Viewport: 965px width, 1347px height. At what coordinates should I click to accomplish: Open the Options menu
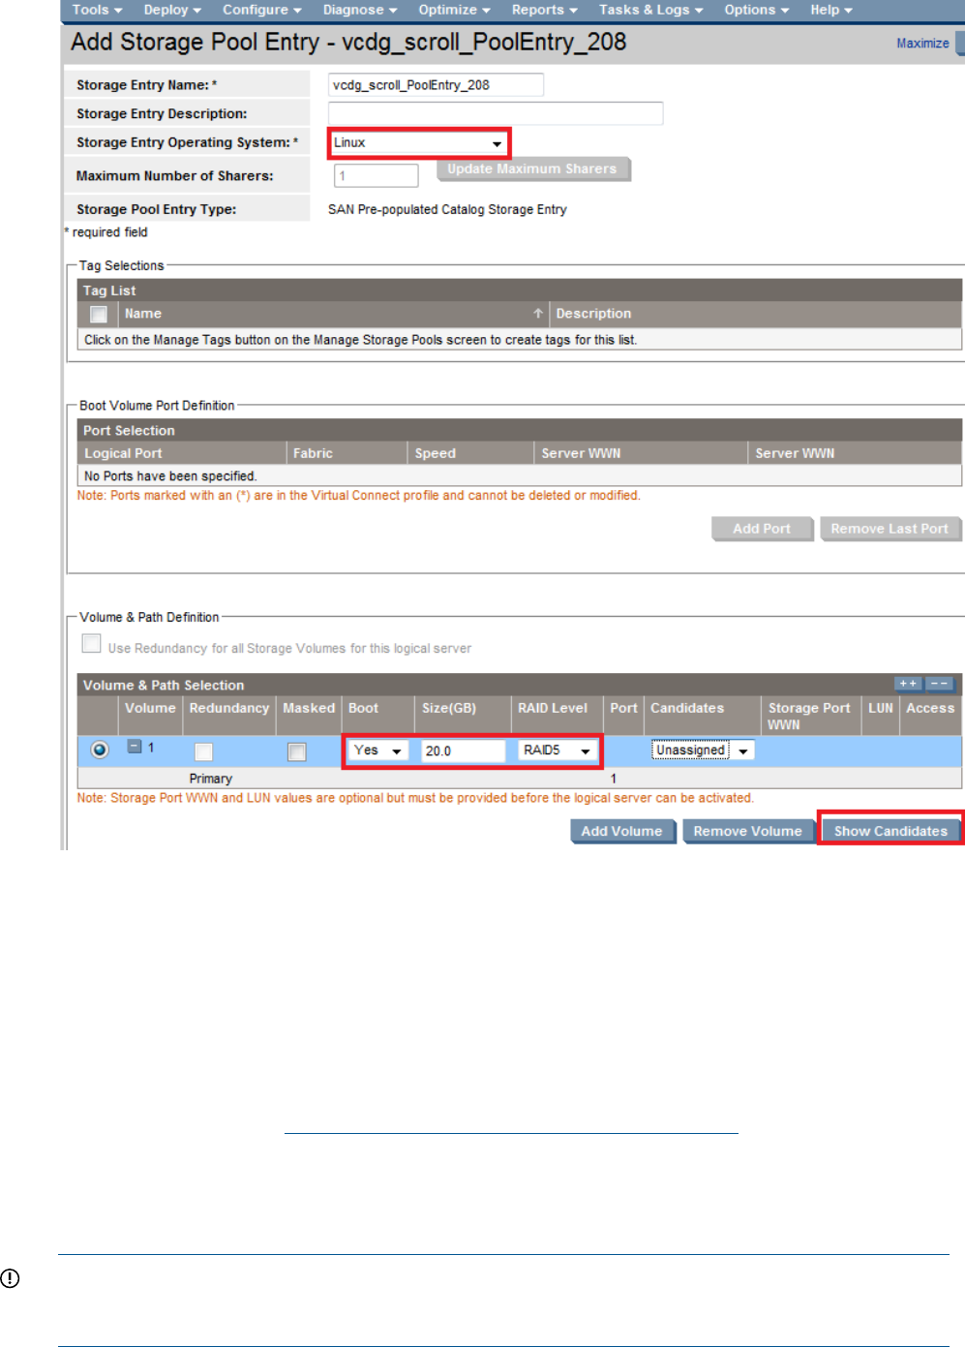[x=756, y=10]
